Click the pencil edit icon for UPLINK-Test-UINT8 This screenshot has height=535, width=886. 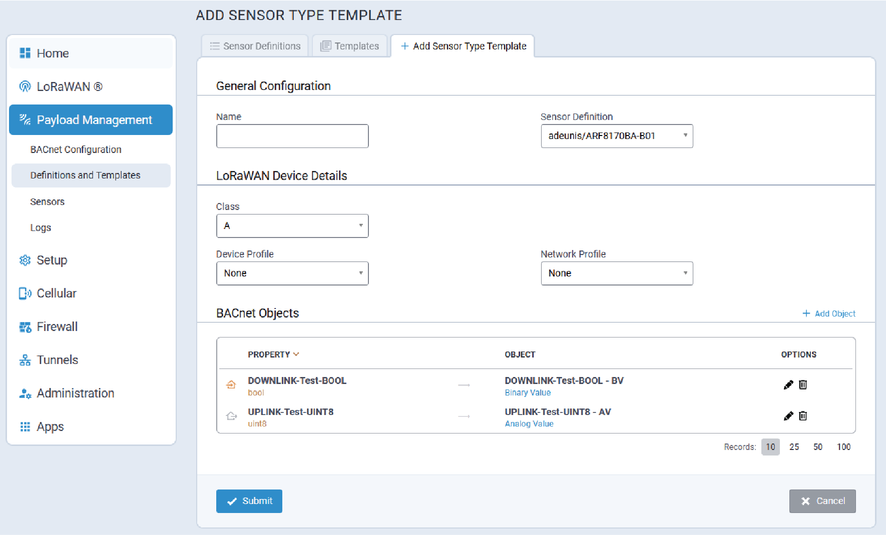point(788,416)
